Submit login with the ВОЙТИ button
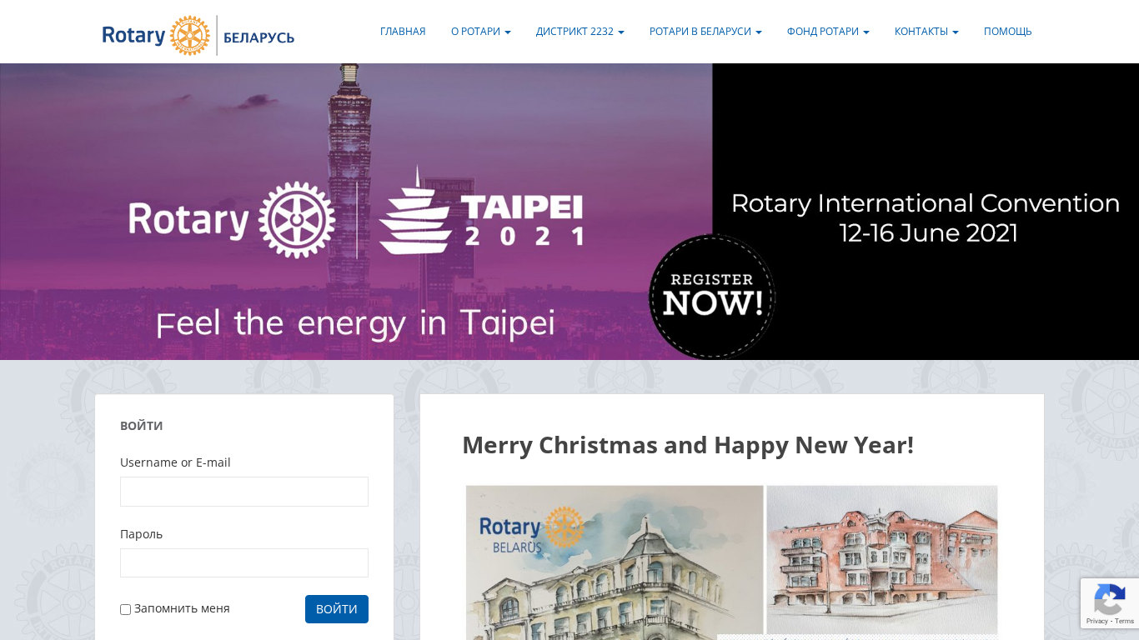Image resolution: width=1139 pixels, height=640 pixels. pyautogui.click(x=337, y=609)
